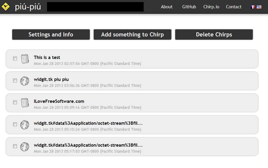Tick checkbox of chirp posted at 05:17:03
The width and height of the screenshot is (268, 168).
(x=15, y=146)
